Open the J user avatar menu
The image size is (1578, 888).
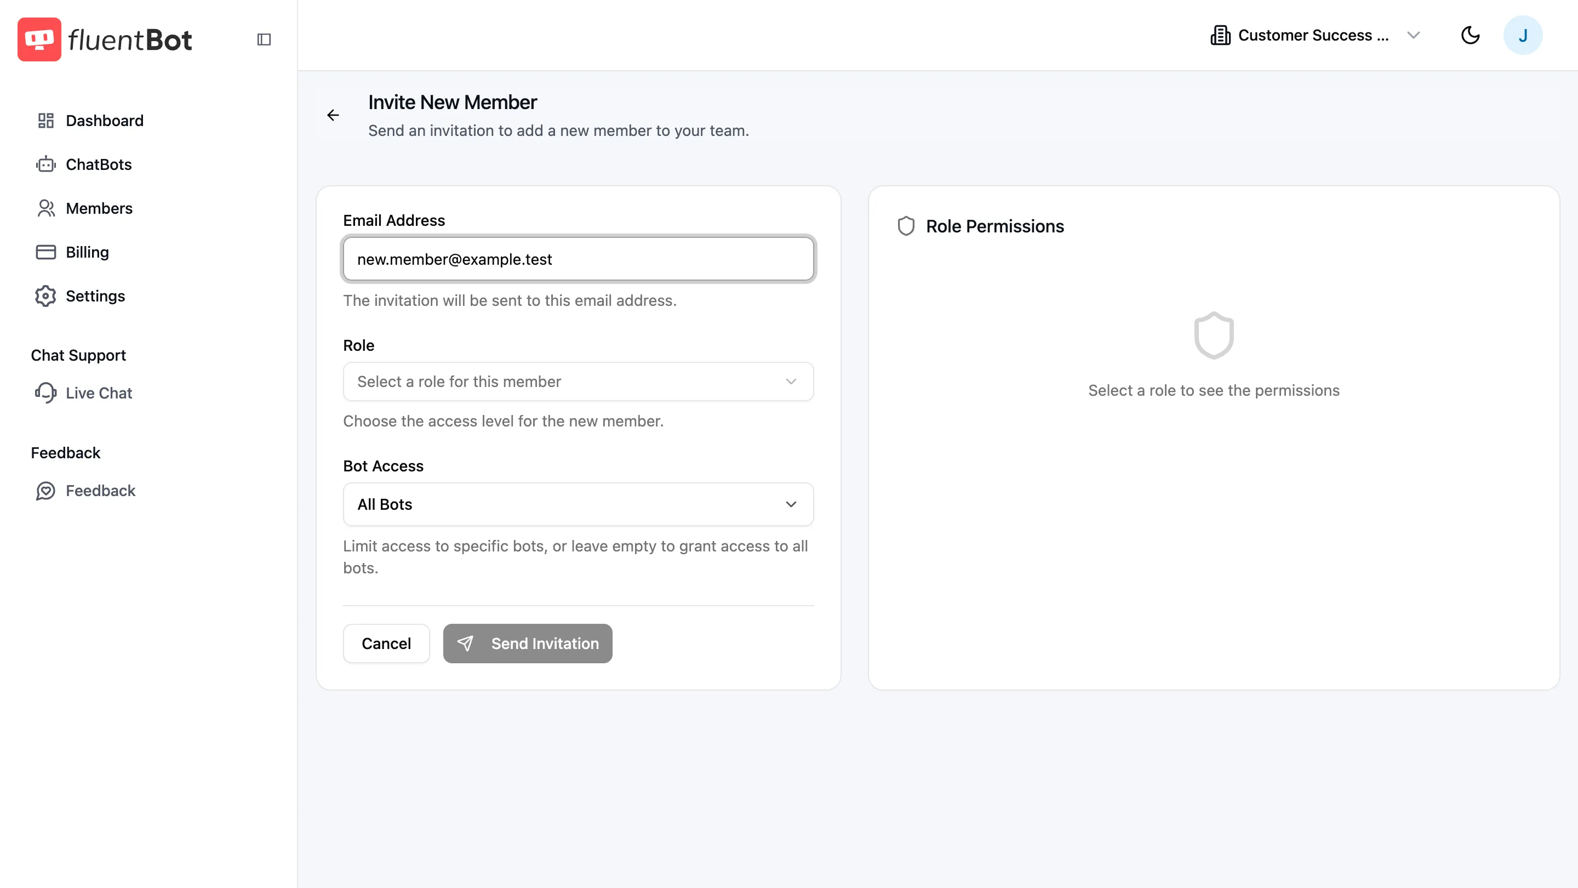pyautogui.click(x=1523, y=35)
